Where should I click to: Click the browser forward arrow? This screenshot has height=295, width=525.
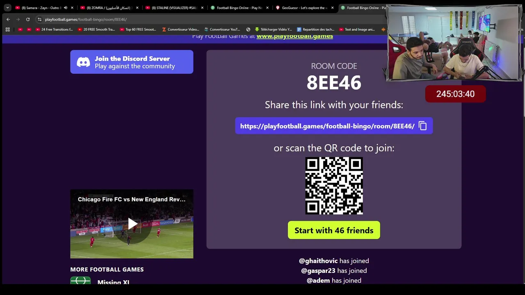click(18, 19)
